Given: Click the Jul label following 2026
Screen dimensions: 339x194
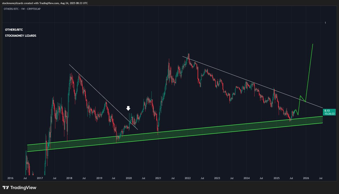Looking at the screenshot, I should coord(321,178).
